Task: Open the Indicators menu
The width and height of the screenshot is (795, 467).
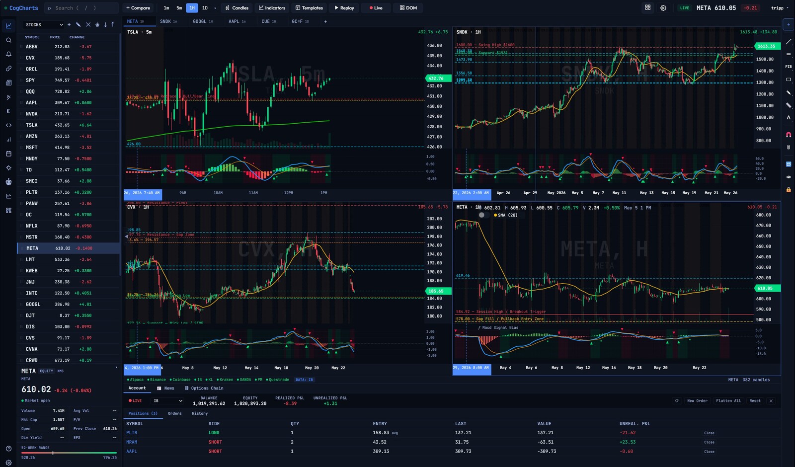Action: tap(272, 8)
